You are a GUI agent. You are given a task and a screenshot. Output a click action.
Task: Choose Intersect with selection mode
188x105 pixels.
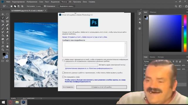tap(22, 6)
